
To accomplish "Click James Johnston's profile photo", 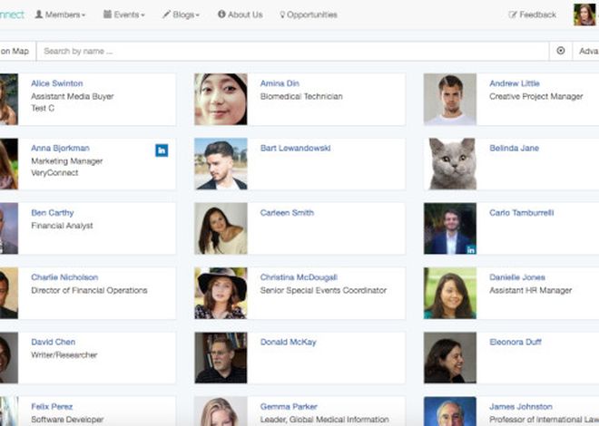I will click(x=450, y=411).
